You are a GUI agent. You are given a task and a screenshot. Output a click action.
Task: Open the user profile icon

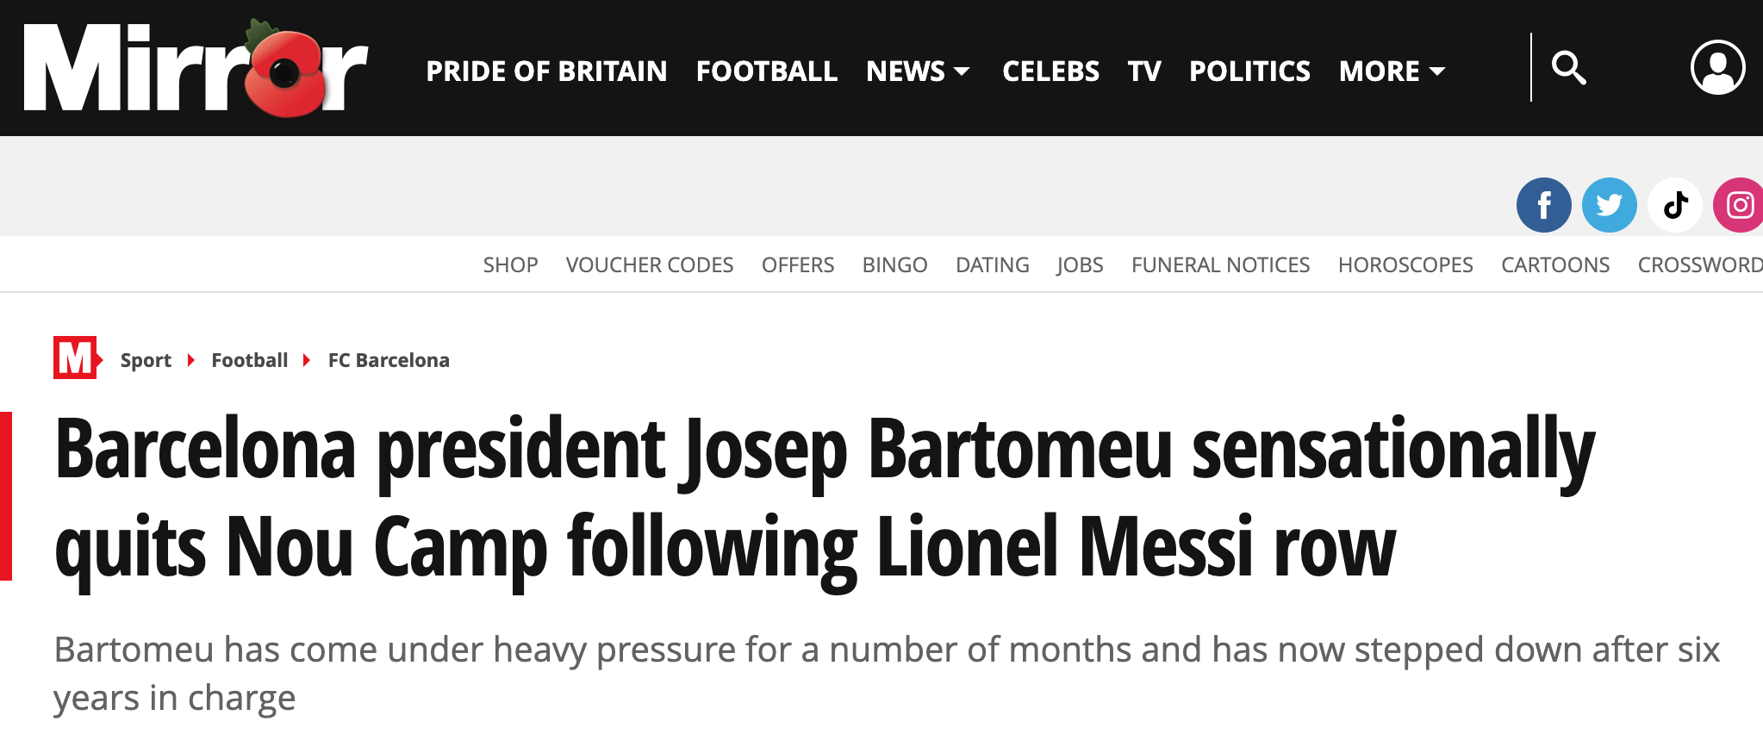point(1717,68)
